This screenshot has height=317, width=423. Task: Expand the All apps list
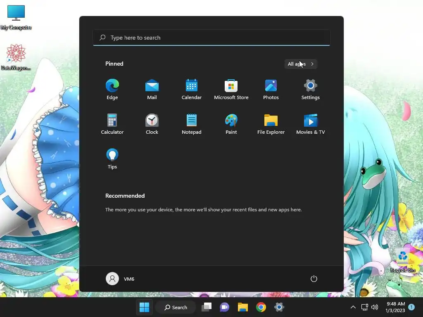pyautogui.click(x=301, y=64)
